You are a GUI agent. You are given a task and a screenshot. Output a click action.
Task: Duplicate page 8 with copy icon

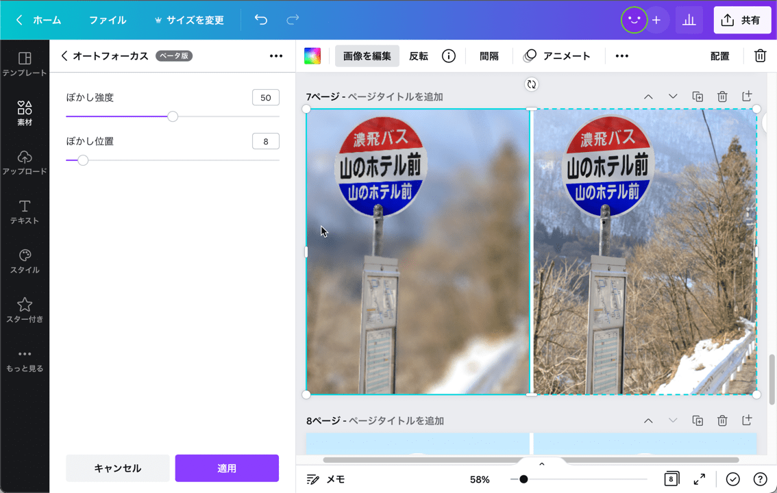tap(698, 420)
